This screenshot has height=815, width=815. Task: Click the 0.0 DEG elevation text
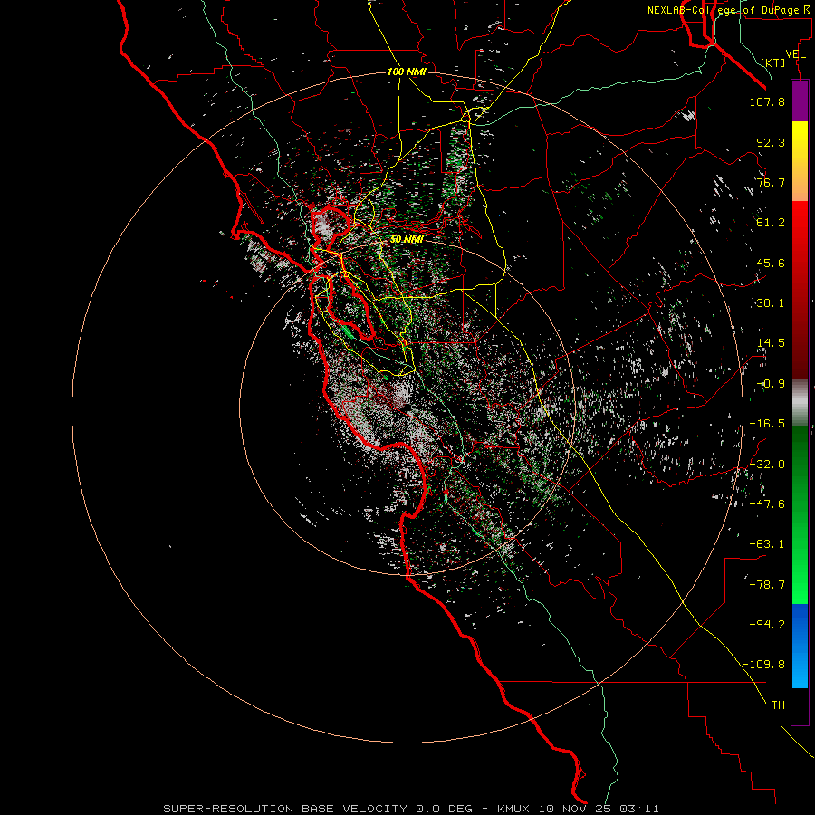[x=444, y=809]
